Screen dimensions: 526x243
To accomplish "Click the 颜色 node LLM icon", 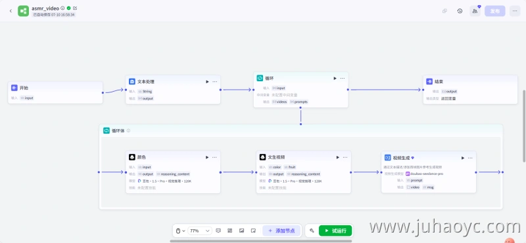I will point(132,157).
